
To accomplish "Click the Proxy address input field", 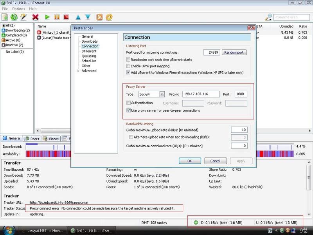I will [200, 94].
